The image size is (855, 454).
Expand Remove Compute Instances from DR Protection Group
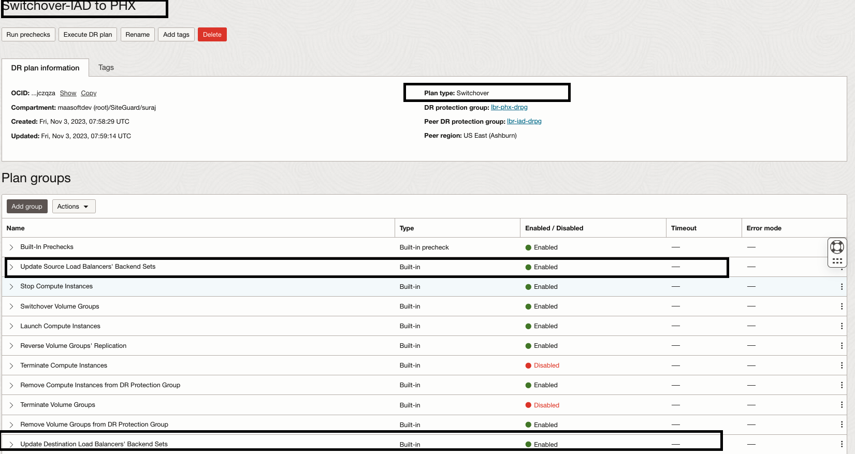tap(11, 385)
